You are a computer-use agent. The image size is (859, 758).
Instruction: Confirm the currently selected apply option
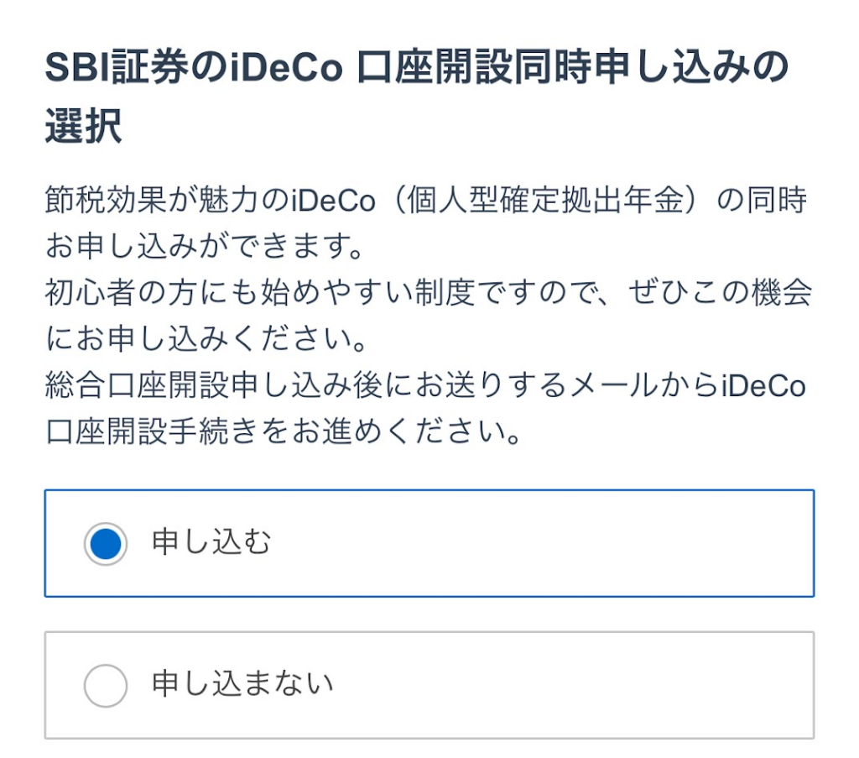[x=429, y=543]
